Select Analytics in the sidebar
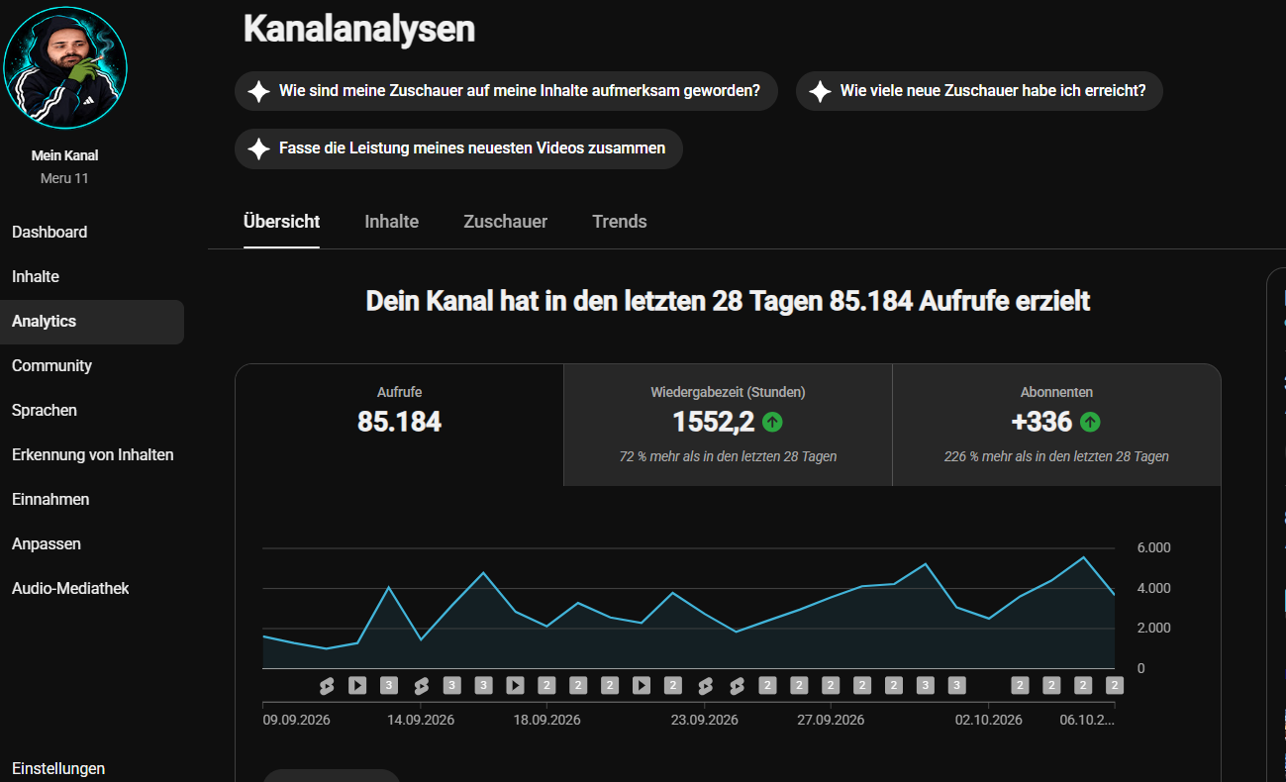This screenshot has width=1286, height=782. point(92,322)
